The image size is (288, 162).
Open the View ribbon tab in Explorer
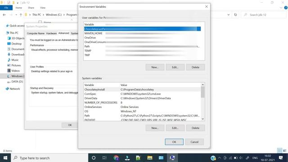pyautogui.click(x=43, y=8)
